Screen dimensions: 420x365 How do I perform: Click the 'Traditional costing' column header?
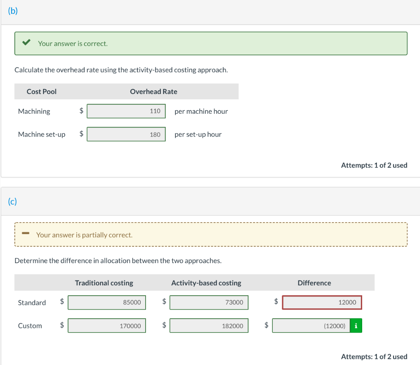[x=104, y=283]
